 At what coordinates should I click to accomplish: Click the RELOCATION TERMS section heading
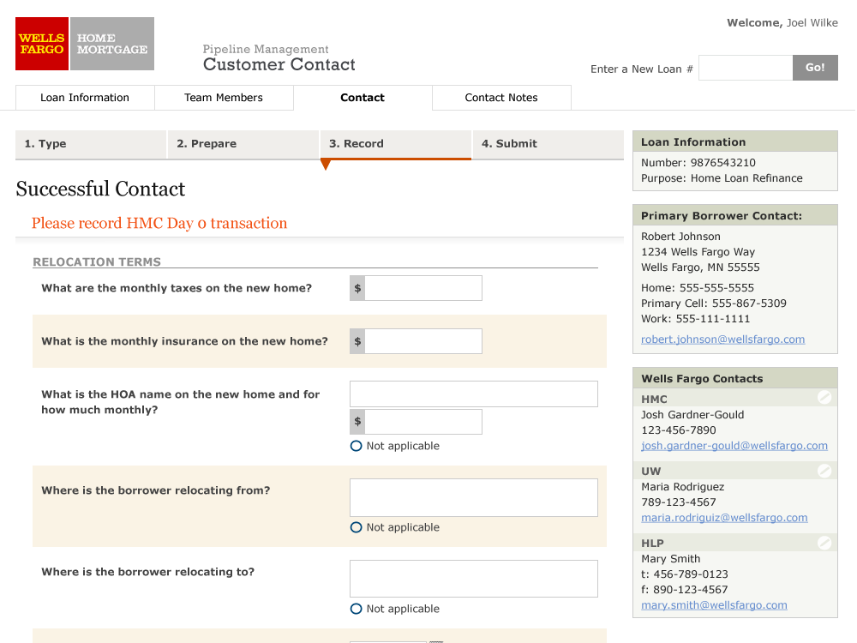pos(97,261)
